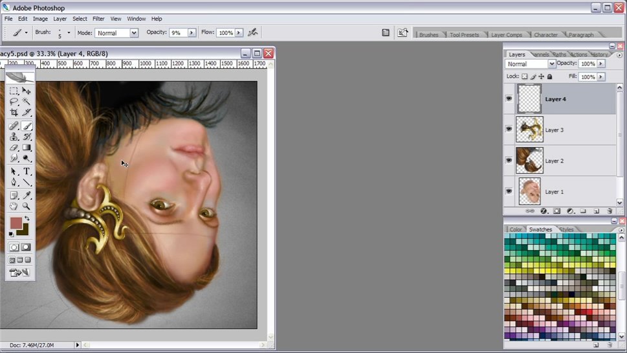627x353 pixels.
Task: Add layer mask in Layers panel
Action: tap(556, 211)
